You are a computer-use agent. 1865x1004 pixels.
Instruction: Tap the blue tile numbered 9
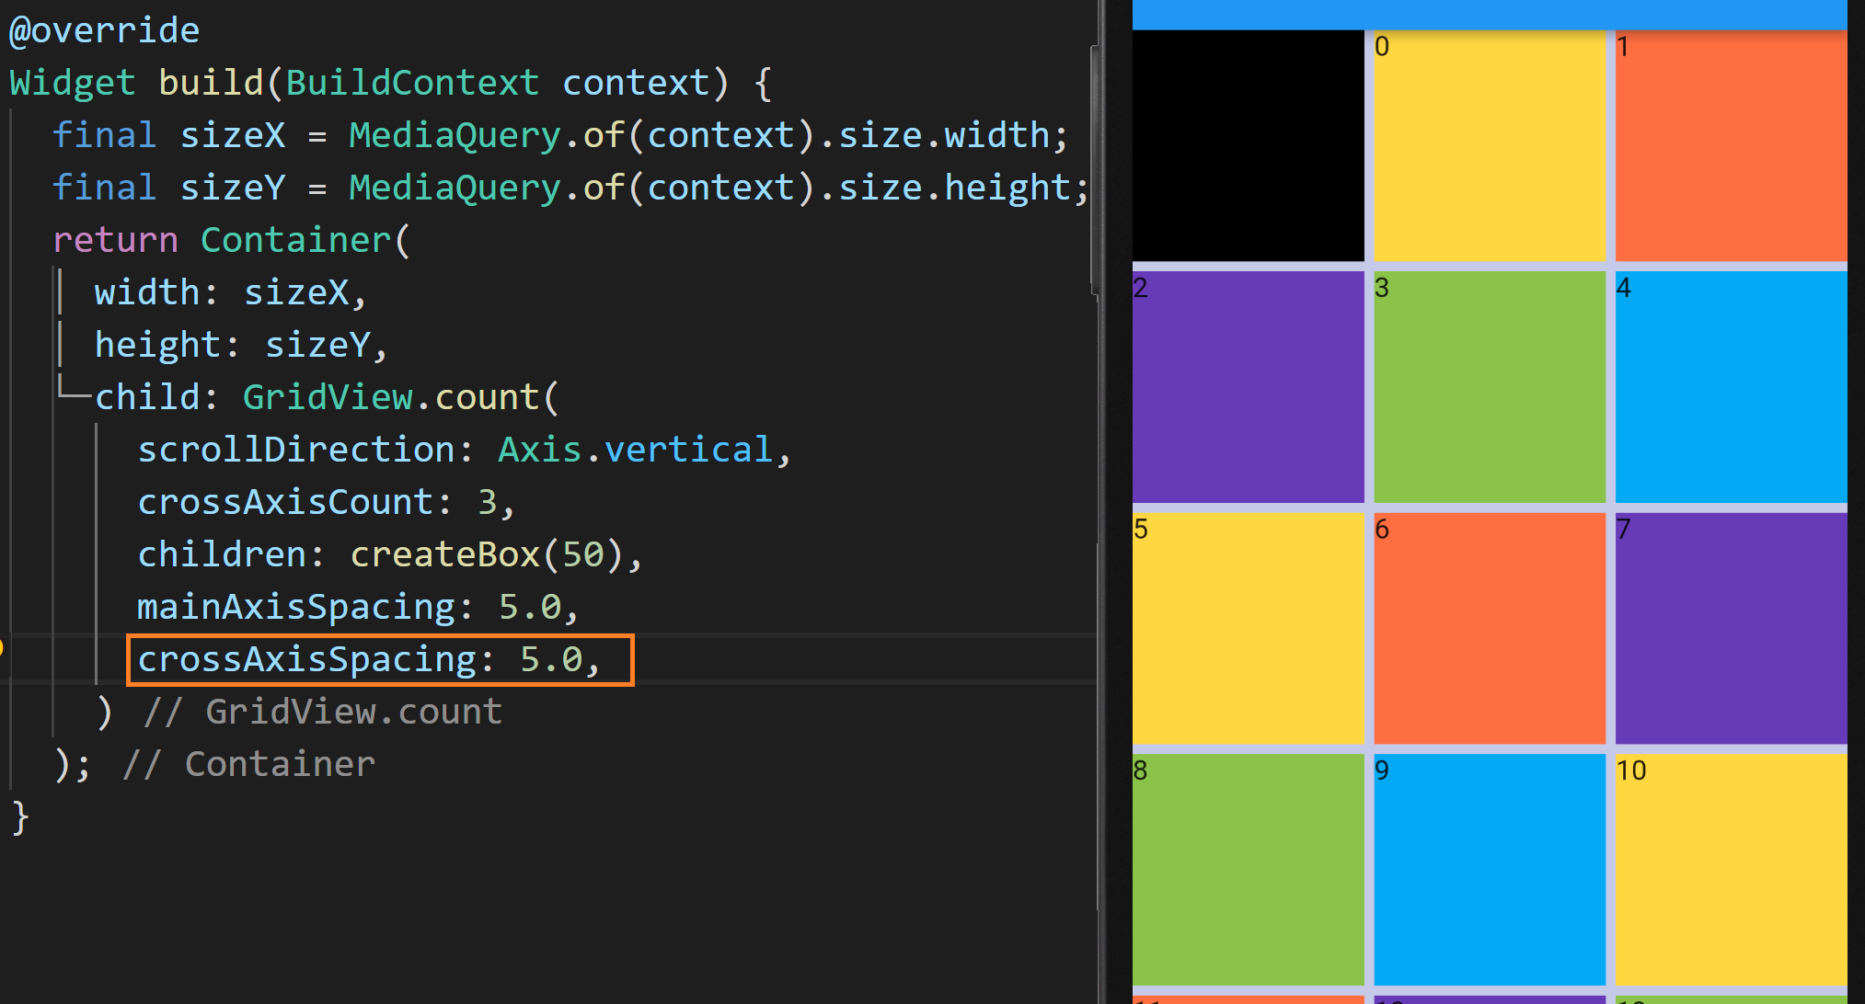click(x=1489, y=869)
